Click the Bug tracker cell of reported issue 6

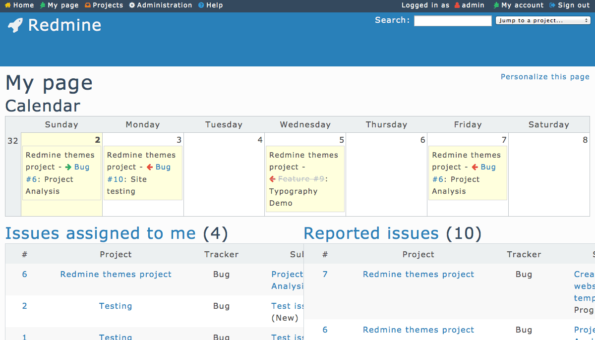click(524, 330)
